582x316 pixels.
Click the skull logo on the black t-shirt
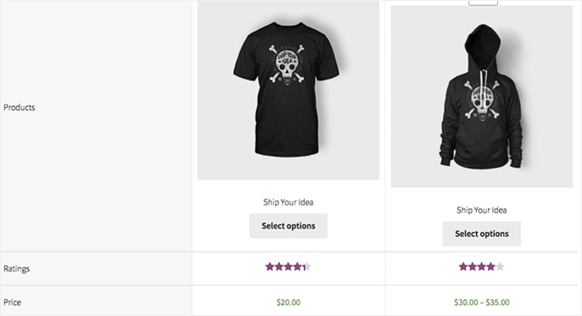(x=287, y=65)
